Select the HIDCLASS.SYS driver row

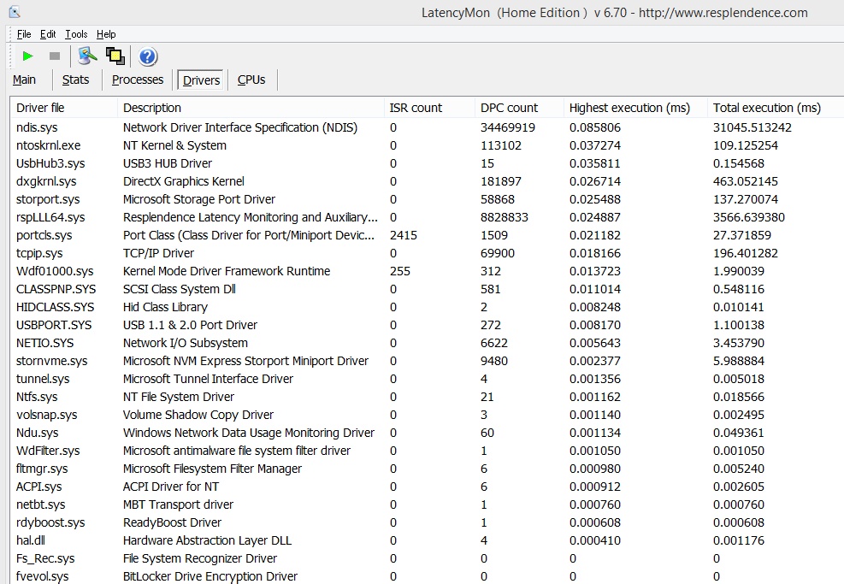point(427,307)
